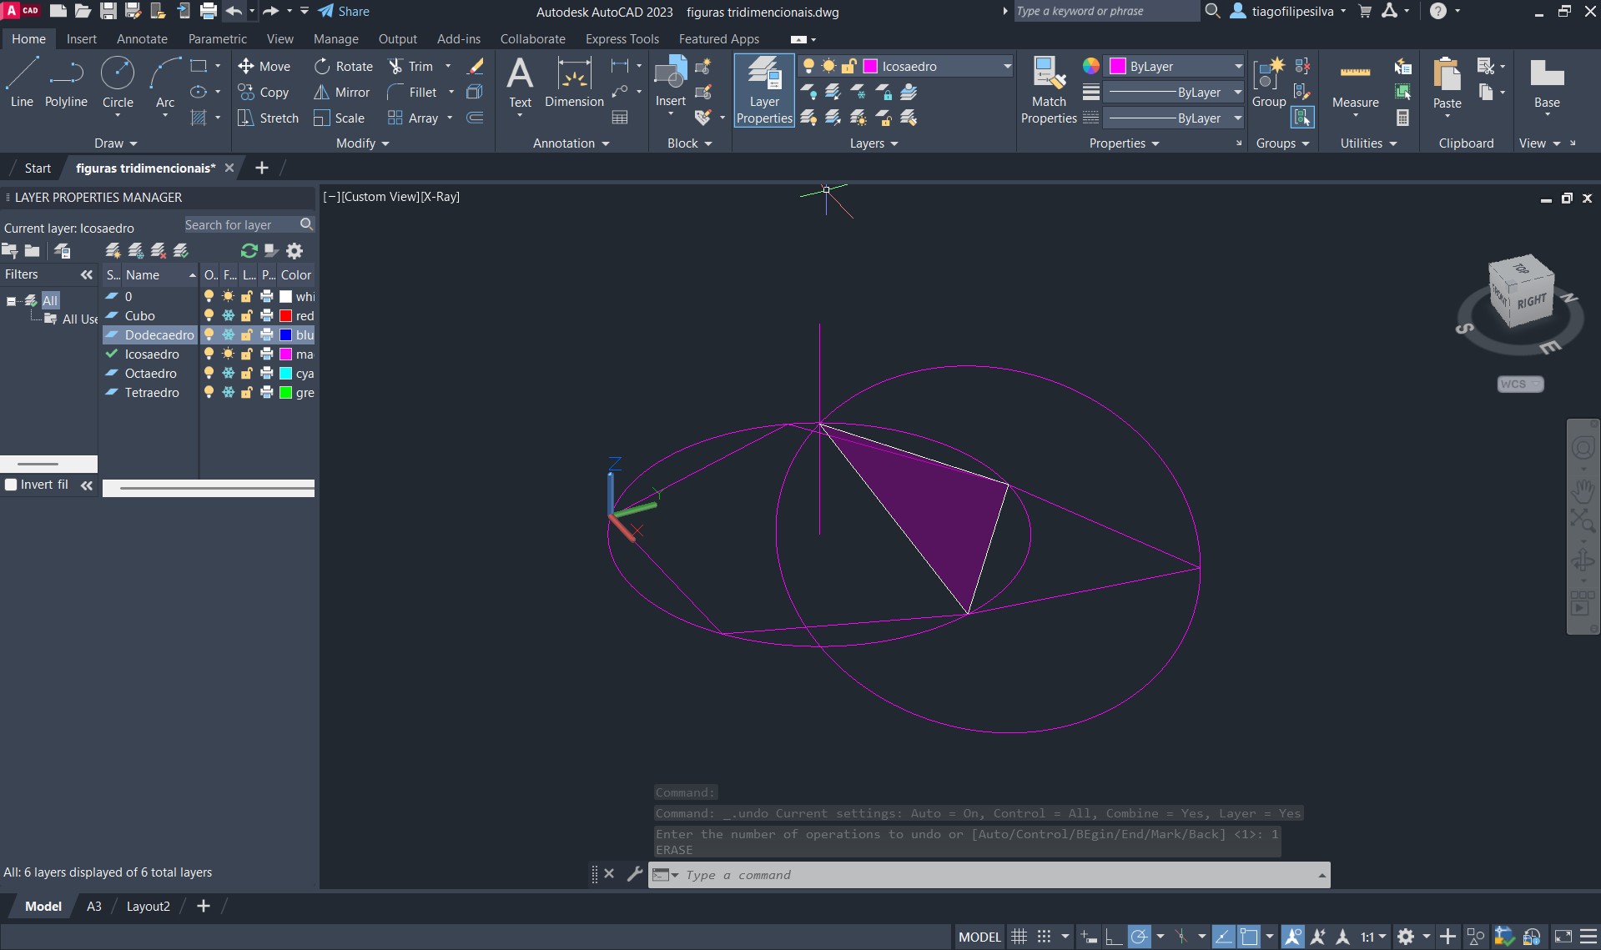Viewport: 1601px width, 950px height.
Task: Click the Dodecaedro blue color swatch
Action: (x=285, y=335)
